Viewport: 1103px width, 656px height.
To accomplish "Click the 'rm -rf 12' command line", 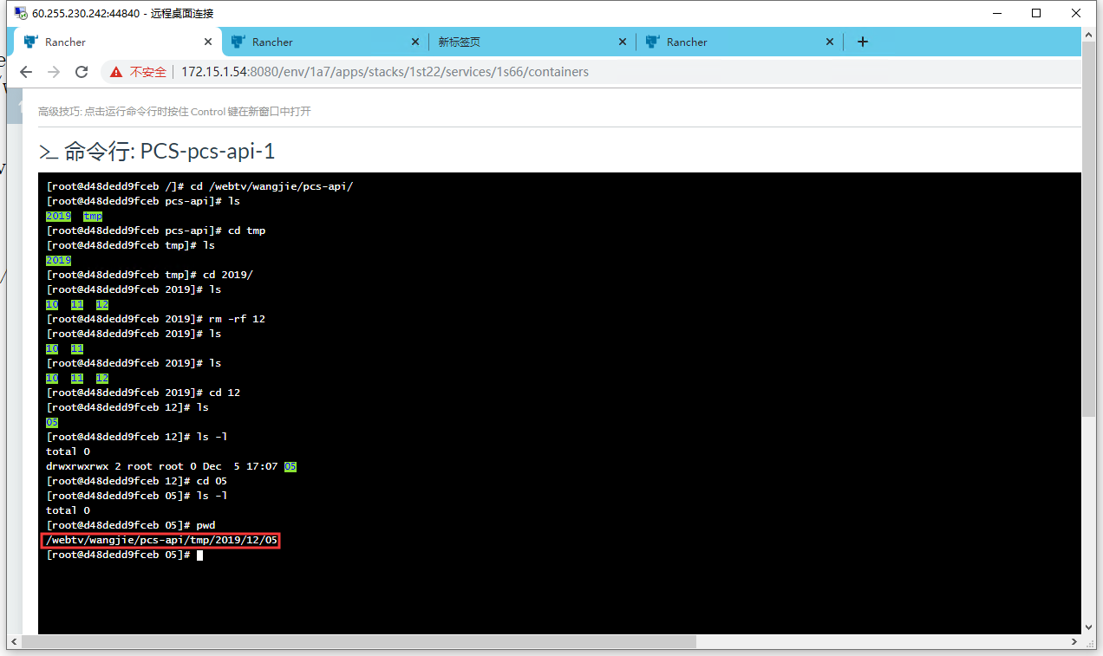I will [x=156, y=319].
